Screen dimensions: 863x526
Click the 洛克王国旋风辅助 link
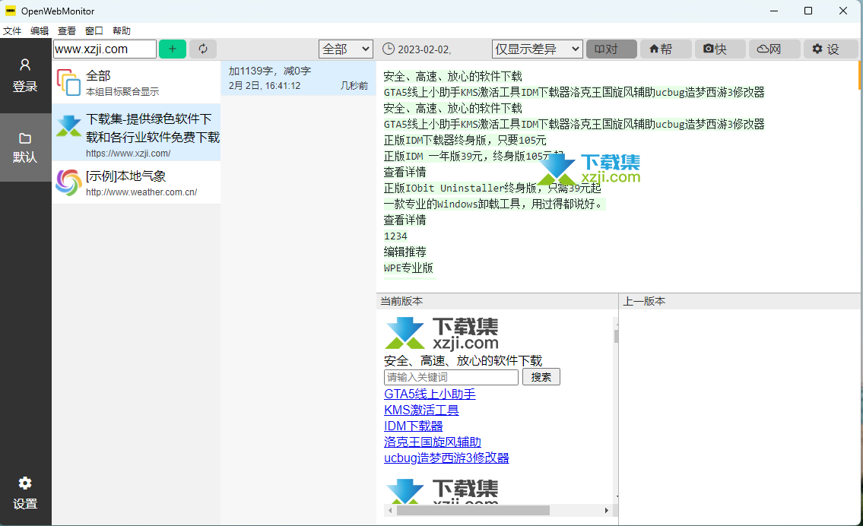click(433, 442)
